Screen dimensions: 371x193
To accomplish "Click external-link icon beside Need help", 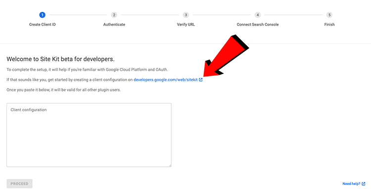I will 364,184.
